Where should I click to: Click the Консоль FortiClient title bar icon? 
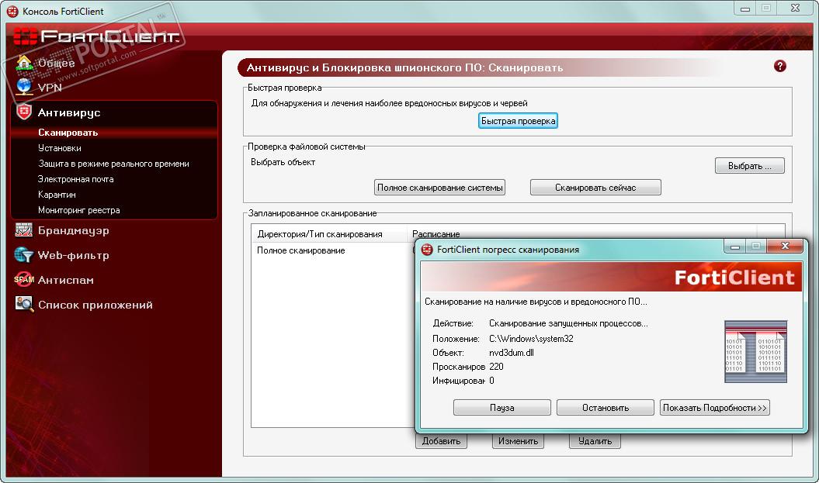pyautogui.click(x=12, y=11)
